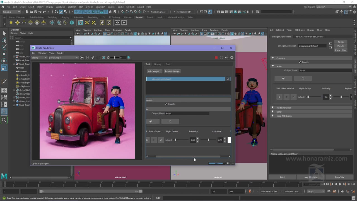This screenshot has height=201, width=357.
Task: Click the teal Arnold volume shelf icon
Action: click(x=72, y=23)
